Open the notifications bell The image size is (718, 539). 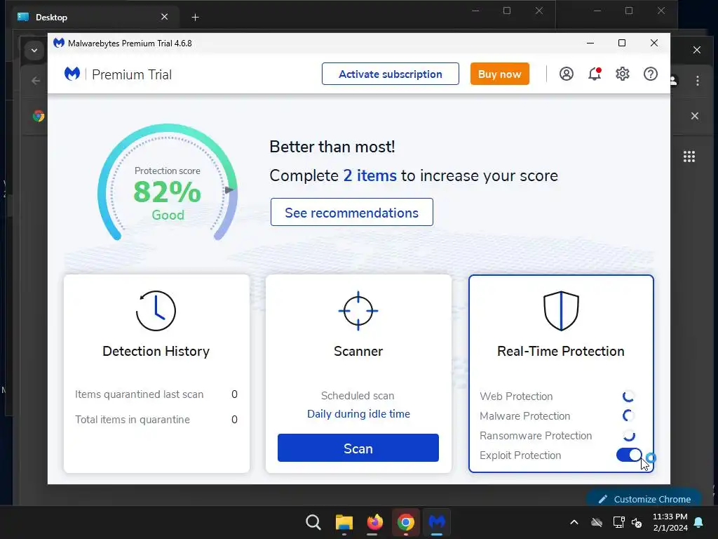click(x=595, y=74)
